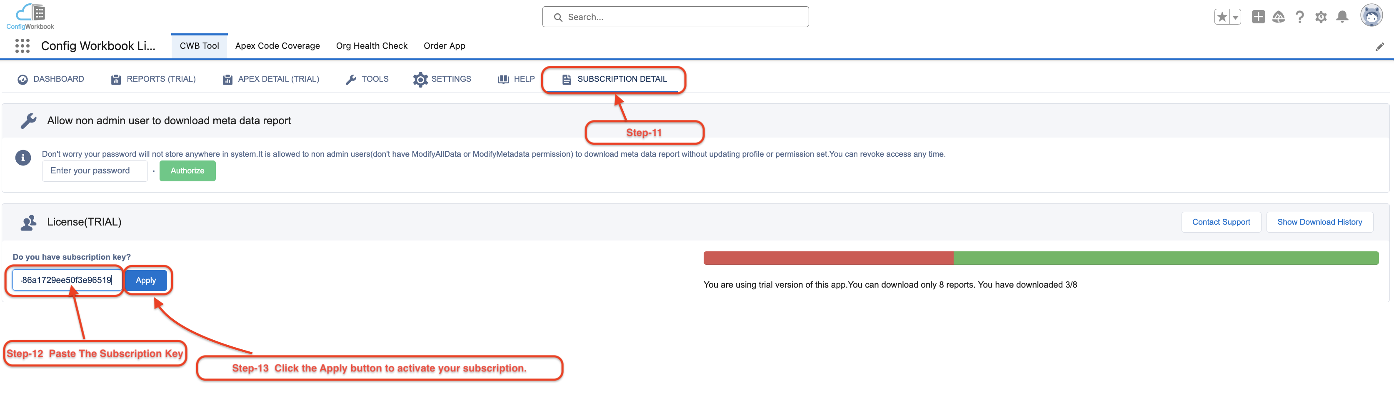Open the Apex Code Coverage tab

[x=277, y=46]
